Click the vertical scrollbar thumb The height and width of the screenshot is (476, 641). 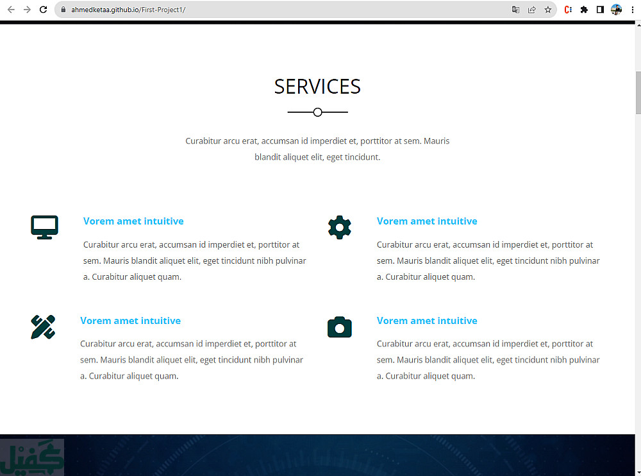[638, 92]
